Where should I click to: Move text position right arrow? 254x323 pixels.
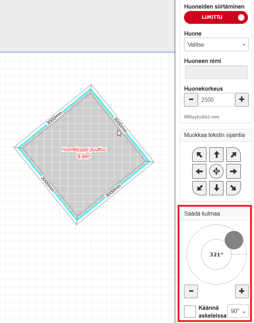click(x=233, y=171)
